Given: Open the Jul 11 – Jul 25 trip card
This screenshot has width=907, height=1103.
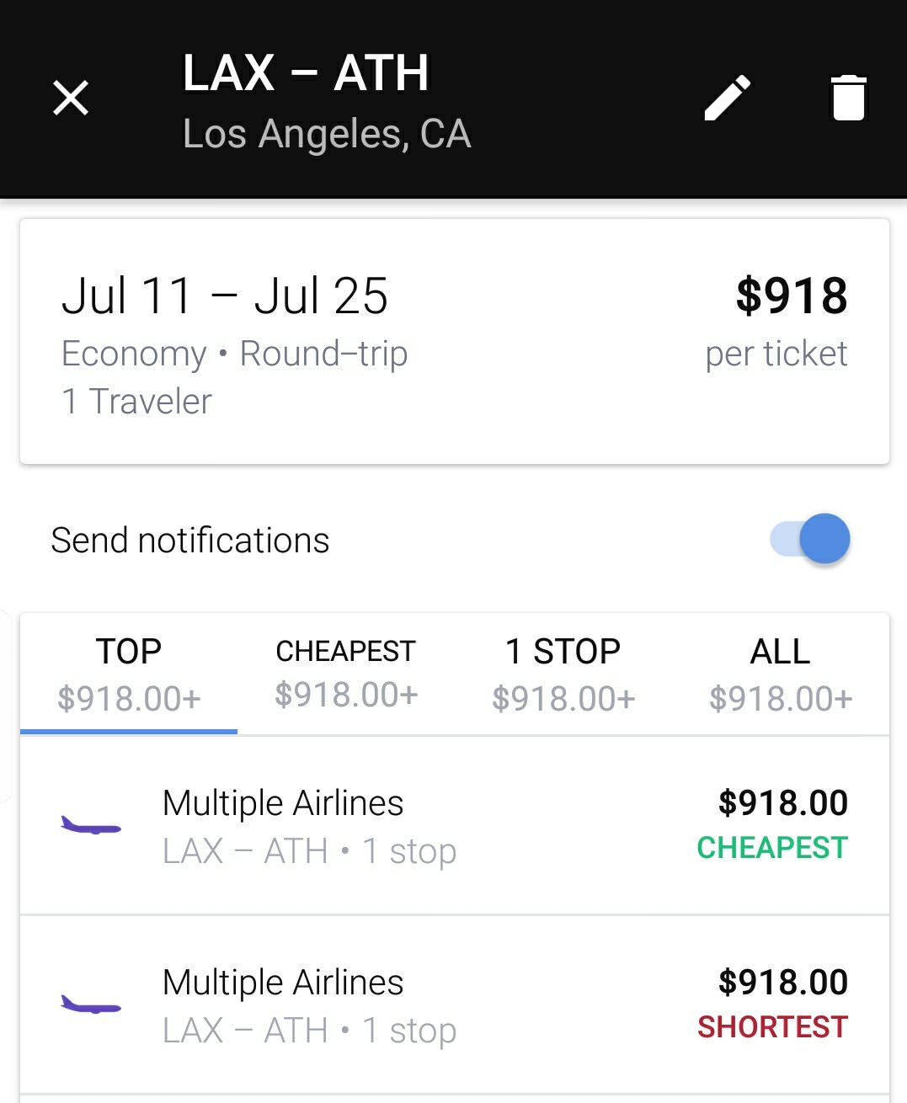Looking at the screenshot, I should coord(455,341).
